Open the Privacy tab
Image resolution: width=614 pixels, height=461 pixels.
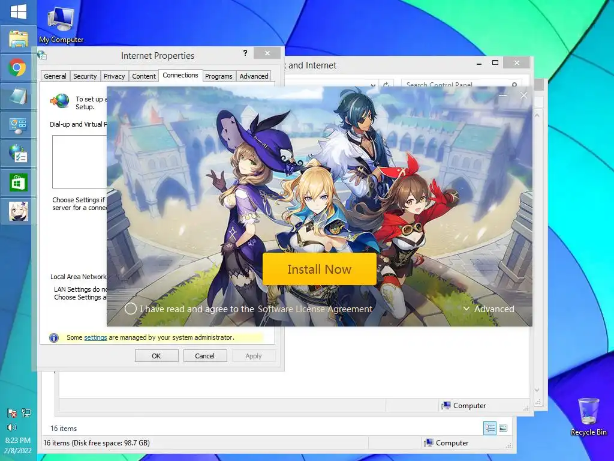tap(115, 76)
